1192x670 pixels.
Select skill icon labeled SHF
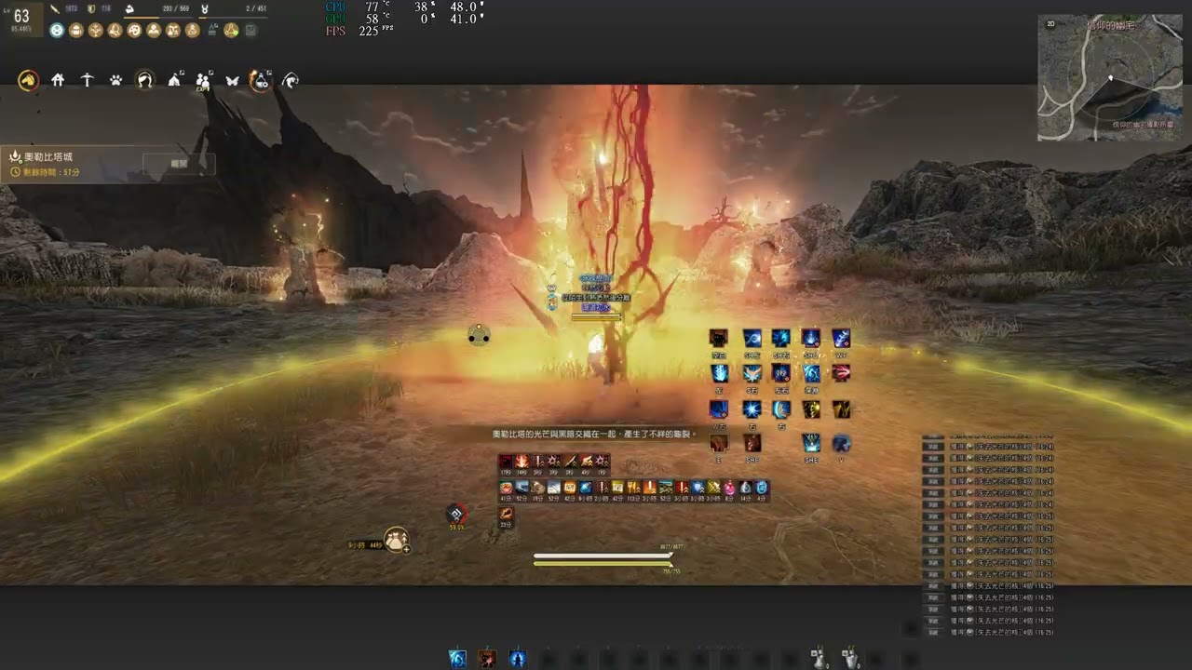(752, 443)
